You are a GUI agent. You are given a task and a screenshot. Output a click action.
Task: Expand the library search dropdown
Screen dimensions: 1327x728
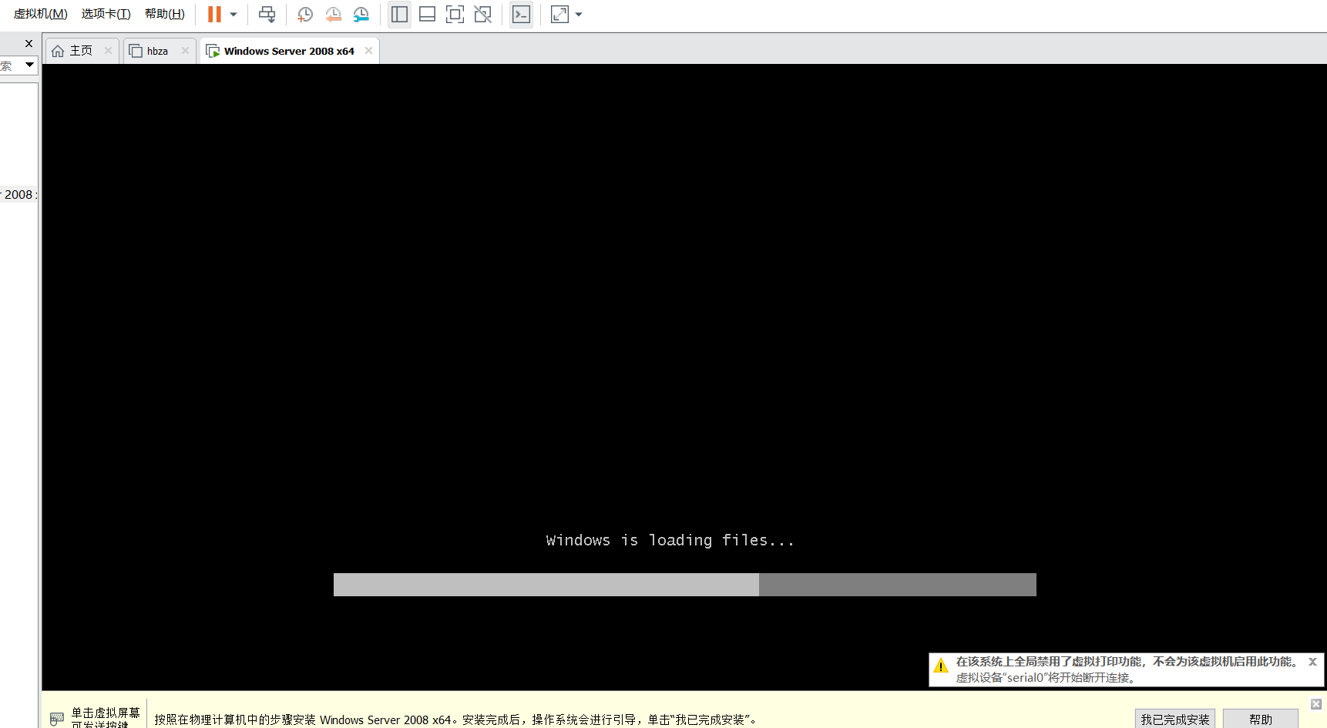pos(29,65)
